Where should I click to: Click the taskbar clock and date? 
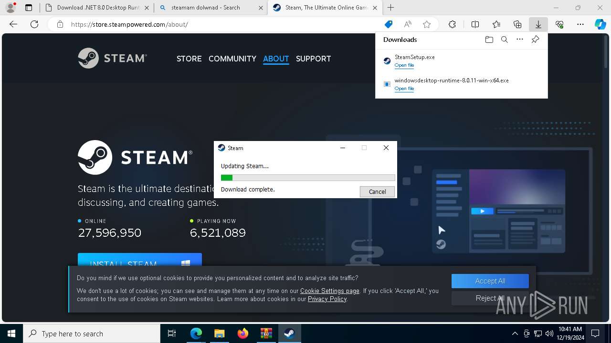click(571, 333)
